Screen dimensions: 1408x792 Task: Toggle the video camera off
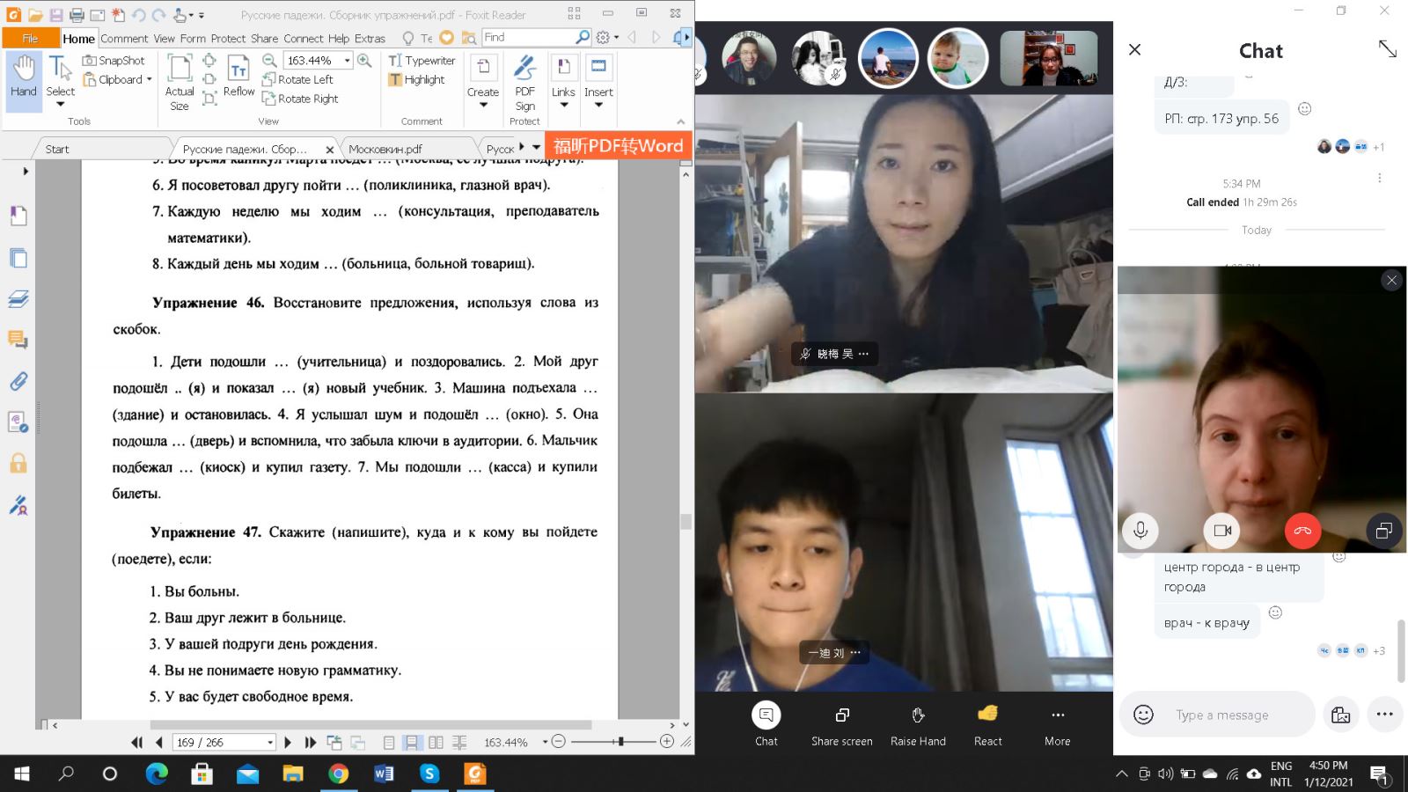pos(1221,531)
